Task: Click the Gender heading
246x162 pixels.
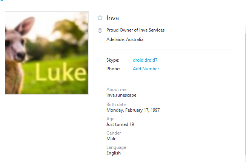Action: [x=114, y=133]
